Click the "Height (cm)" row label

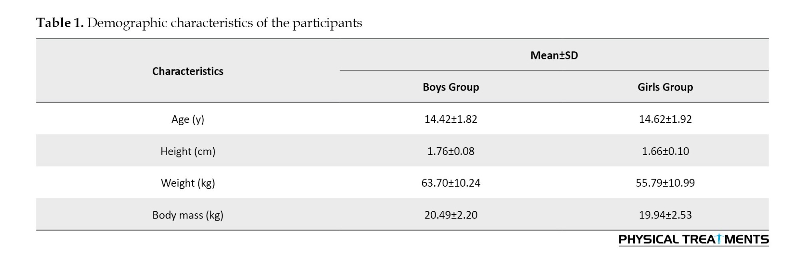[x=188, y=151]
